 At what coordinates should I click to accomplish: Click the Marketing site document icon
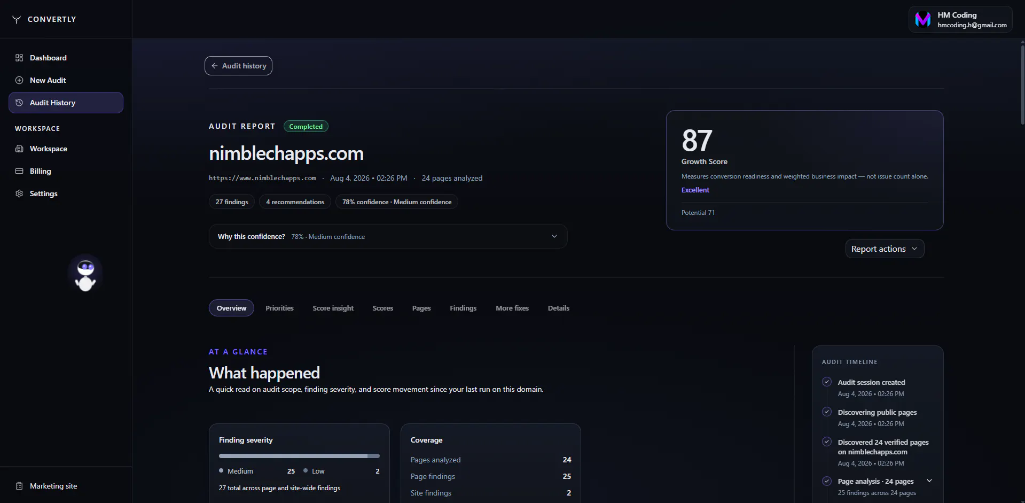pyautogui.click(x=19, y=486)
